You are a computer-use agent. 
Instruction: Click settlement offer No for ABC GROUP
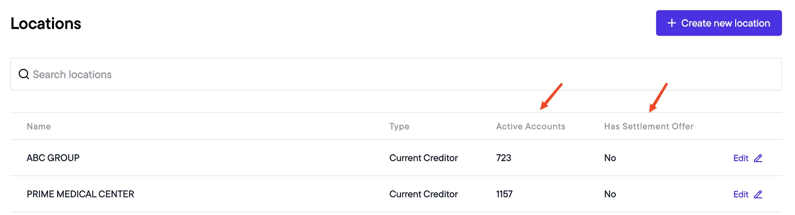pos(610,158)
